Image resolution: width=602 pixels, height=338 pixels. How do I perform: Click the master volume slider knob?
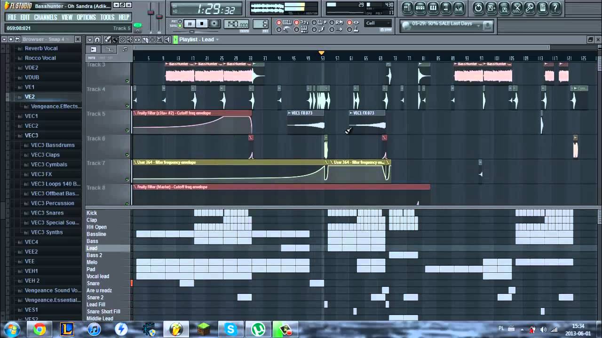(150, 12)
